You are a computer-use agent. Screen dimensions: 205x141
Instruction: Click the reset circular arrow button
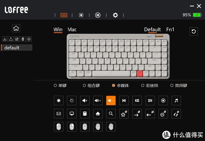194,31
